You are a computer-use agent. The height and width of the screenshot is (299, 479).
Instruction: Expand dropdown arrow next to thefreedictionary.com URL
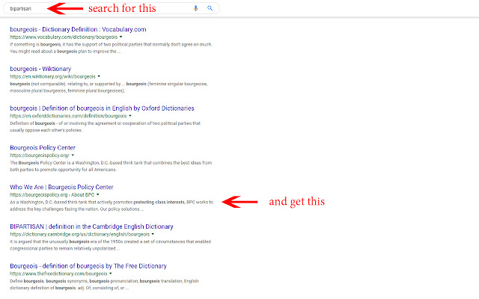click(111, 274)
